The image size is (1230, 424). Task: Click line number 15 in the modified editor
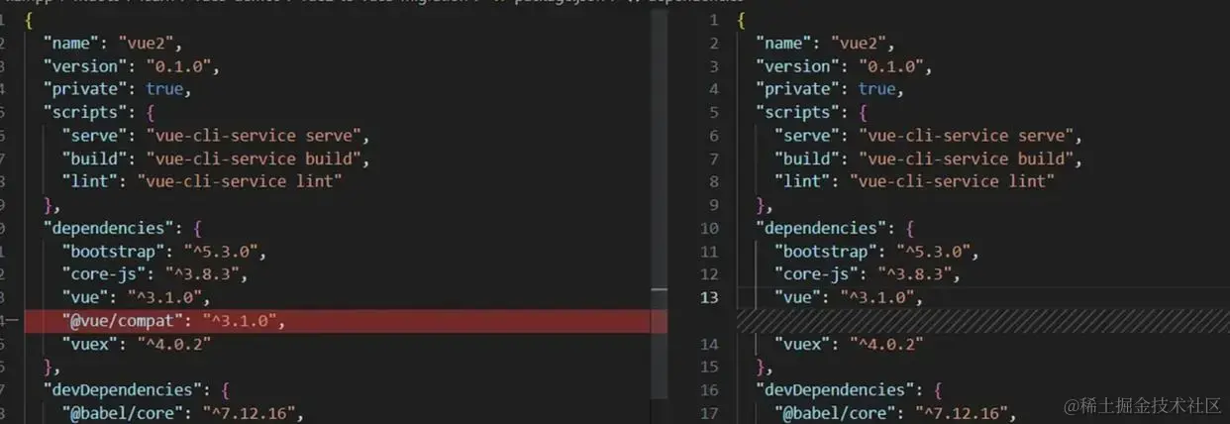click(x=711, y=367)
